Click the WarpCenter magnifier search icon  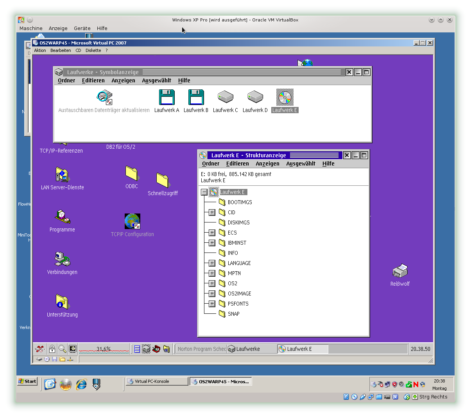(62, 349)
